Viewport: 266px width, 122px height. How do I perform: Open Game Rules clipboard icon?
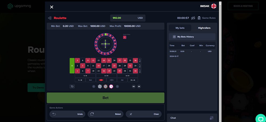click(199, 18)
